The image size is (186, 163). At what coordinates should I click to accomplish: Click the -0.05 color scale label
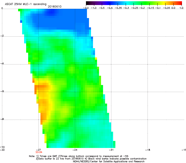coord(167,8)
